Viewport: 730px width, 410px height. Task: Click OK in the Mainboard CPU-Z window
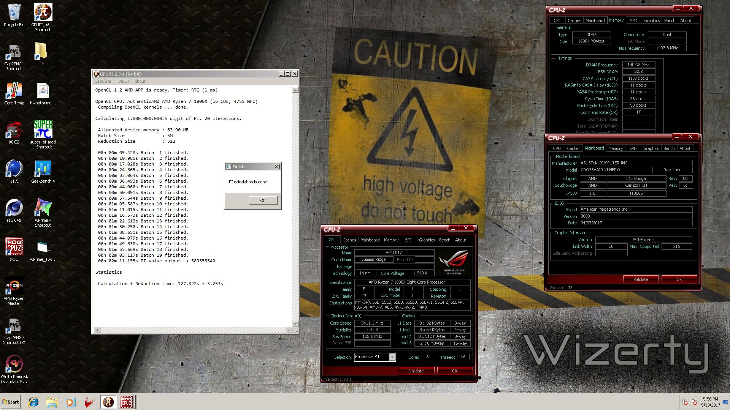(x=679, y=279)
